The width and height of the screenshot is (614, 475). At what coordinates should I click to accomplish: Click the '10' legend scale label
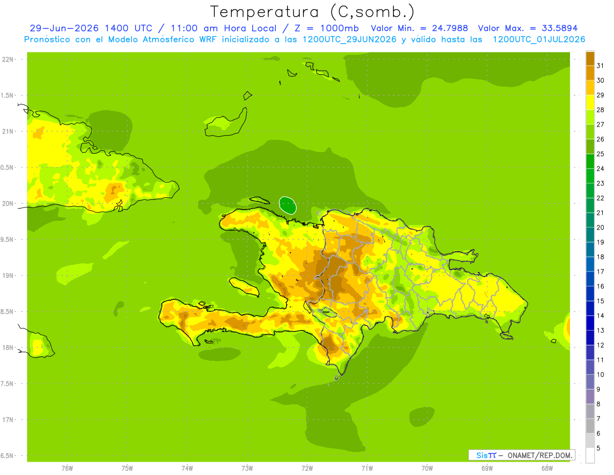(601, 375)
